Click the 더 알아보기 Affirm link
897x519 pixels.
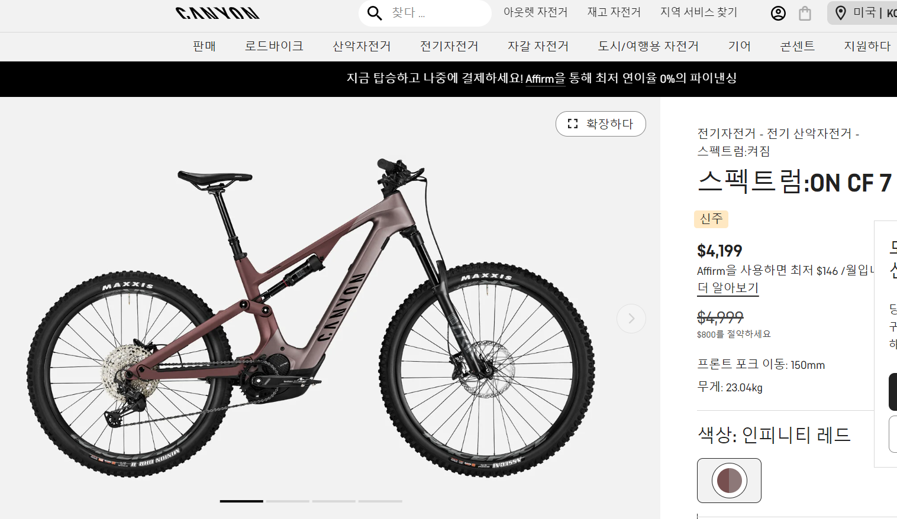728,288
